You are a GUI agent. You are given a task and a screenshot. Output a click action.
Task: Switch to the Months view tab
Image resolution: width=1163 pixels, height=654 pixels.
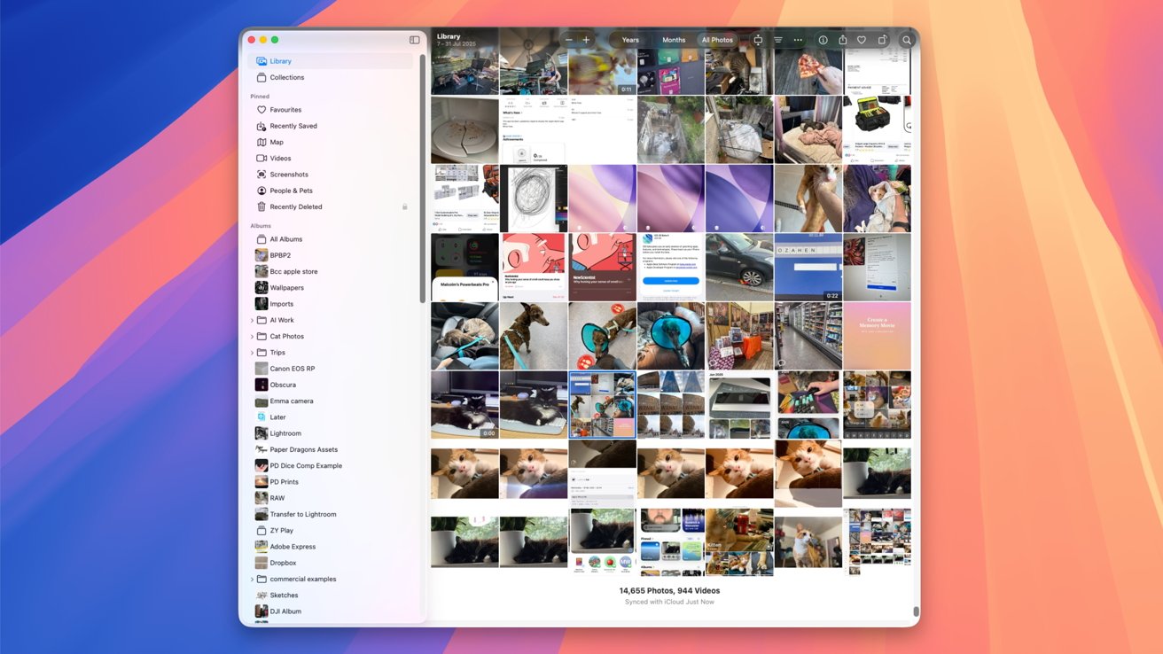click(x=674, y=40)
